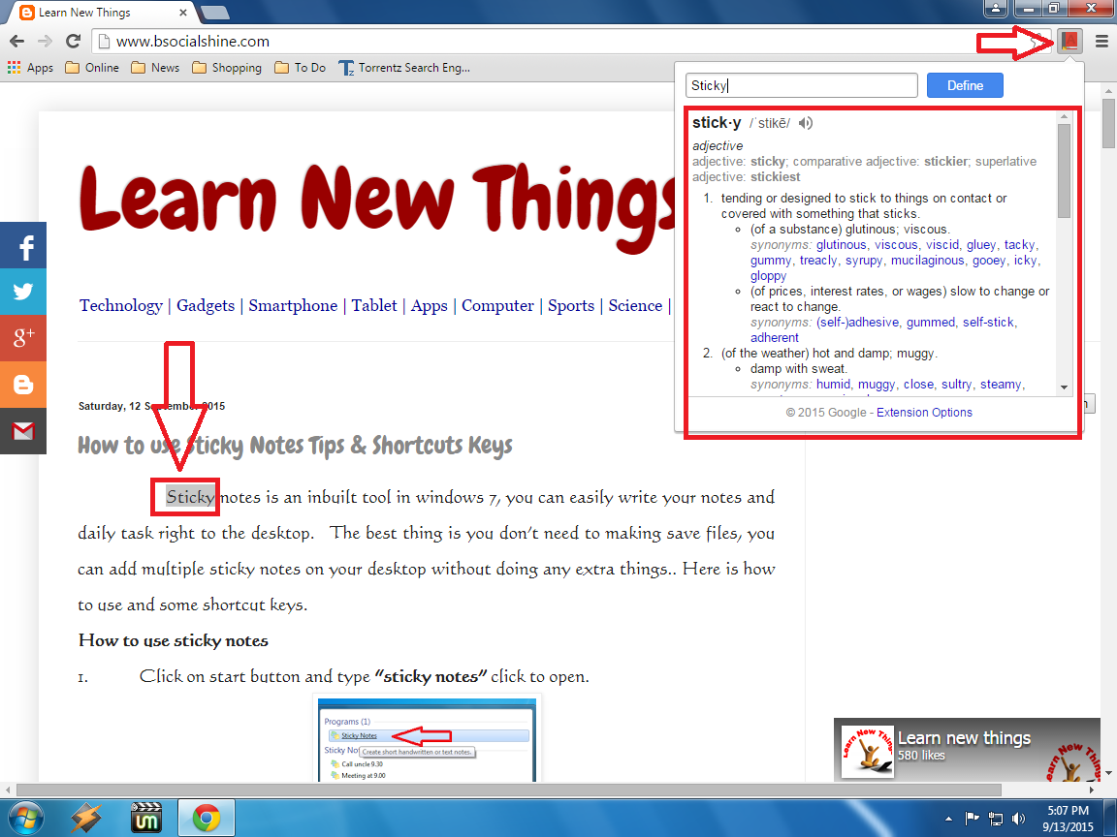Viewport: 1117px width, 837px height.
Task: Launch Winamp from the taskbar
Action: 85,817
